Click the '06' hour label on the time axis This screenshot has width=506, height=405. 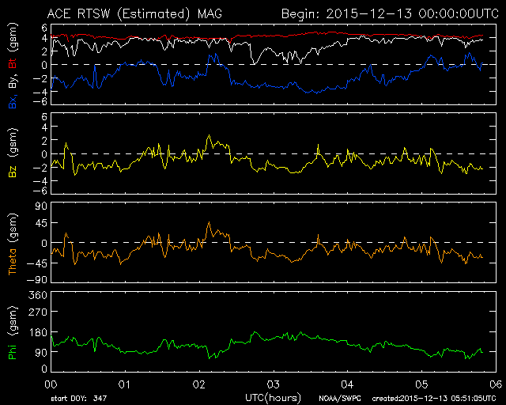click(x=496, y=384)
